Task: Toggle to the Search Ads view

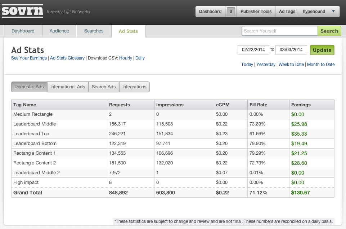Action: [104, 87]
